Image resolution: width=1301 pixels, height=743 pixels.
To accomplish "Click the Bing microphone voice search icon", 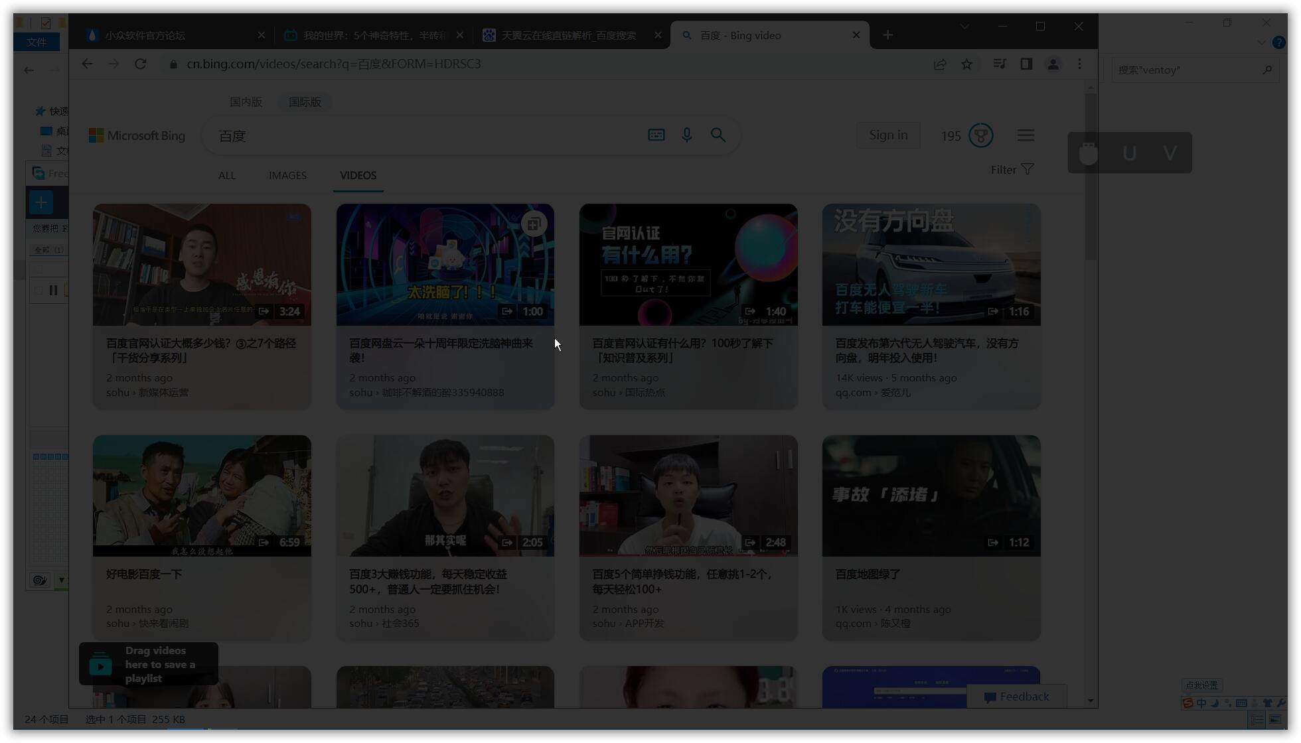I will point(687,135).
